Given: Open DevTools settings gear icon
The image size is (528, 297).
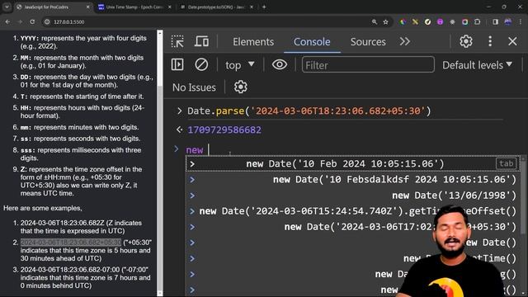Looking at the screenshot, I should [x=466, y=41].
